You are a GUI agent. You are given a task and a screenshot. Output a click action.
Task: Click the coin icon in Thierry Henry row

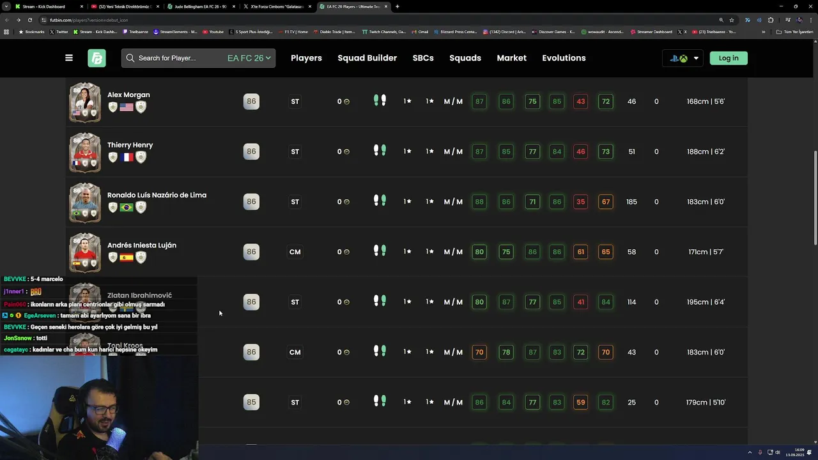[x=347, y=152]
